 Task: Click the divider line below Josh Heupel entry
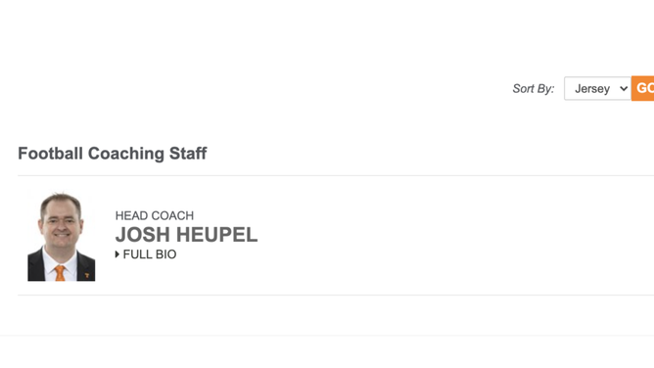(336, 295)
